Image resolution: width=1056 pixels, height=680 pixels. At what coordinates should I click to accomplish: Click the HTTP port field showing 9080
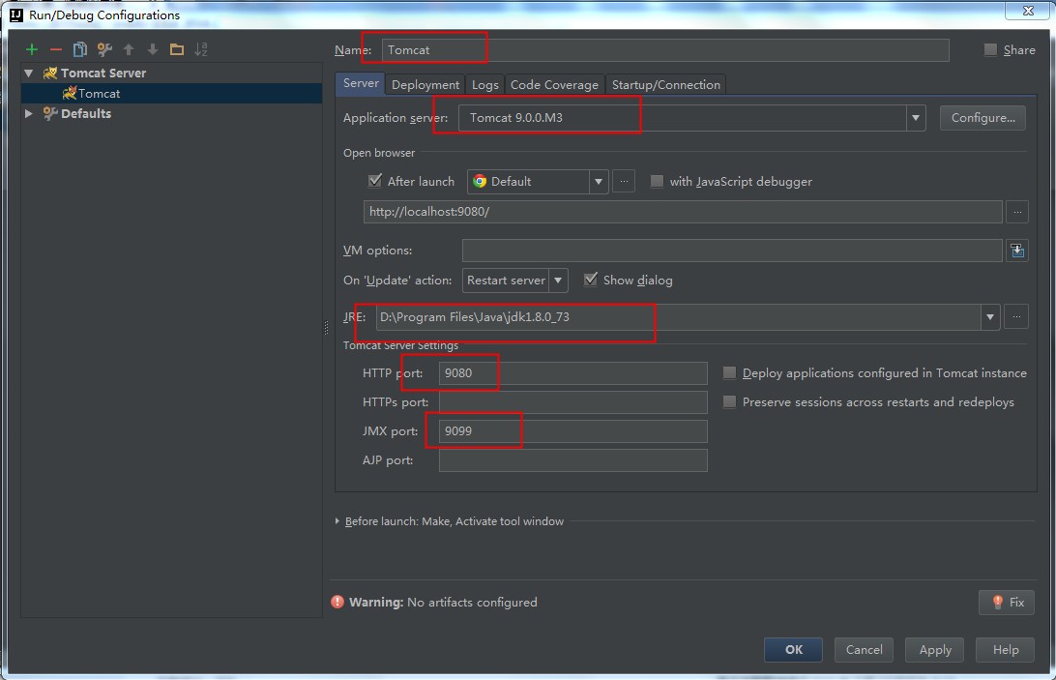click(x=573, y=372)
